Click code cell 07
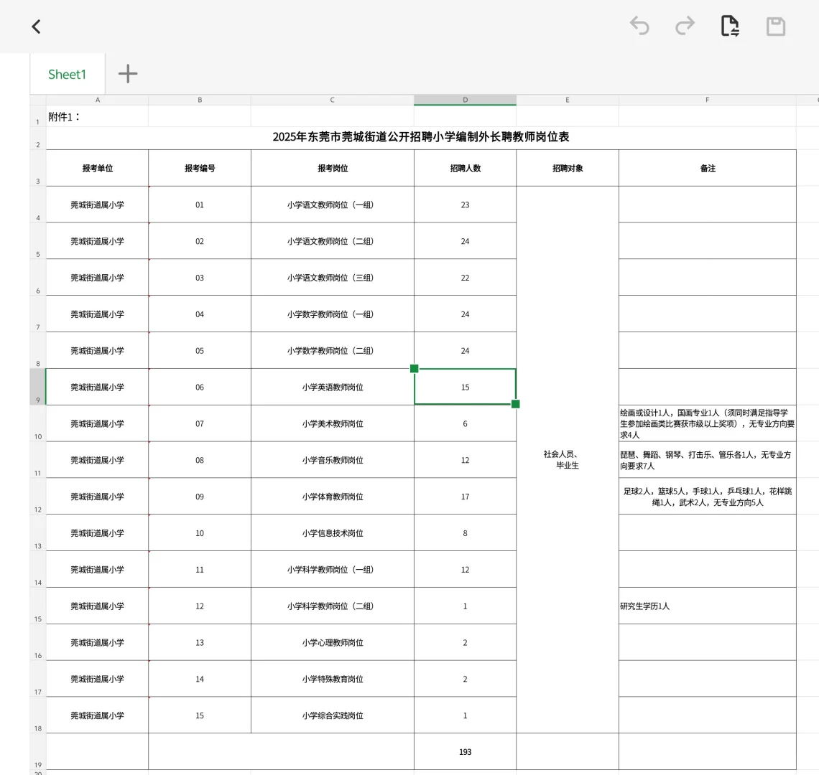This screenshot has height=775, width=819. [200, 424]
